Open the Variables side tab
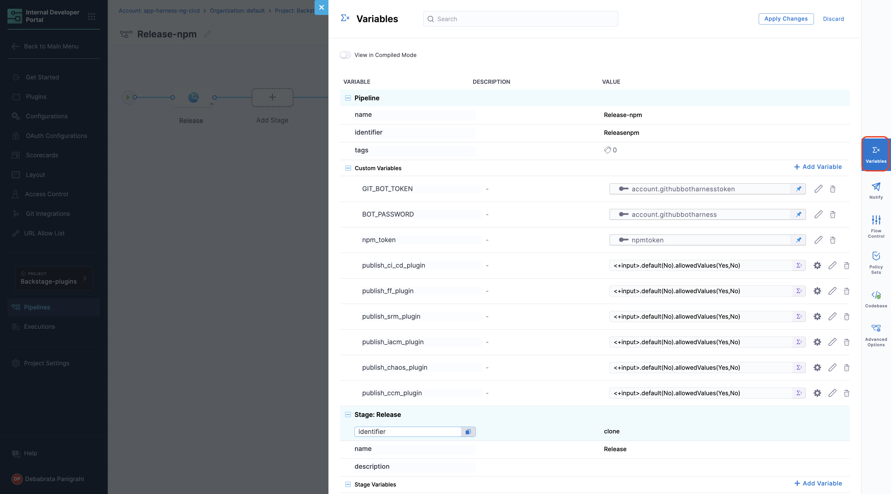 [876, 154]
